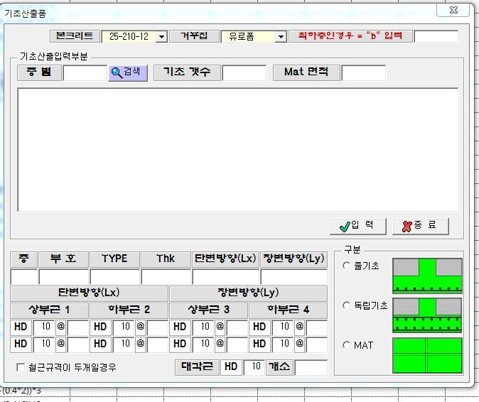Click the input under 층 header
This screenshot has height=402, width=479.
[24, 277]
